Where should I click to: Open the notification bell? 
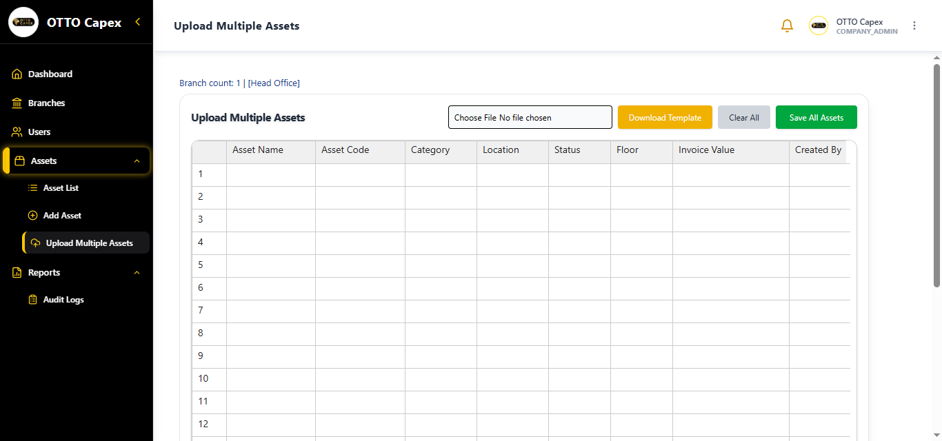click(x=787, y=25)
